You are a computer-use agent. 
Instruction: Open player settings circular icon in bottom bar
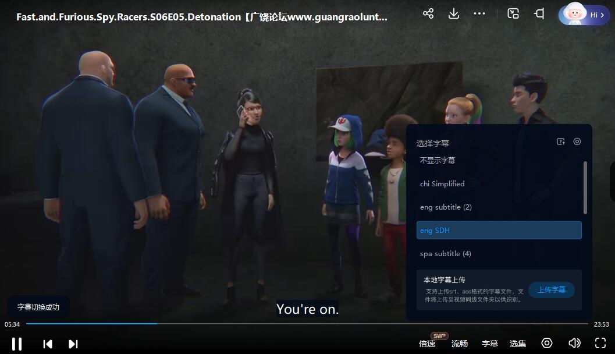pyautogui.click(x=547, y=343)
